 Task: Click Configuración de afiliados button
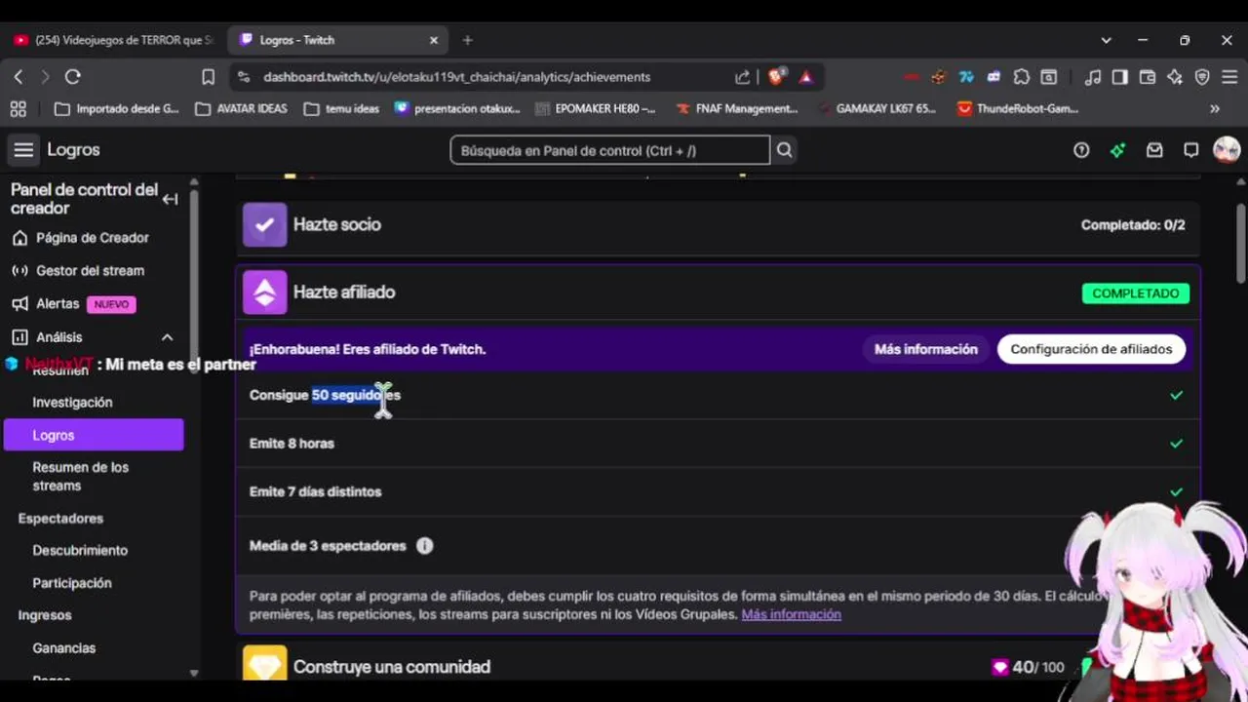[x=1091, y=349]
